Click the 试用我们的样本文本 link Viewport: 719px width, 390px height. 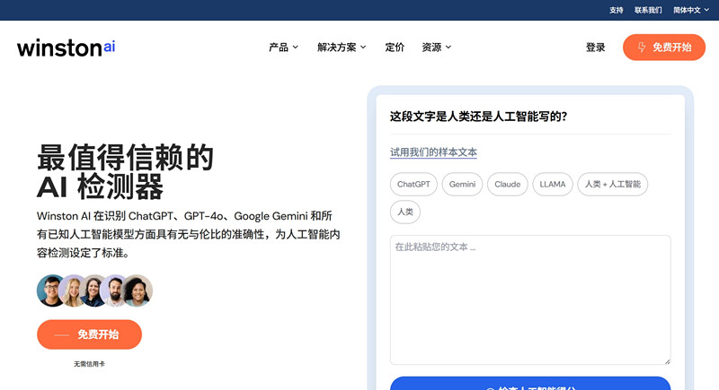[x=433, y=152]
